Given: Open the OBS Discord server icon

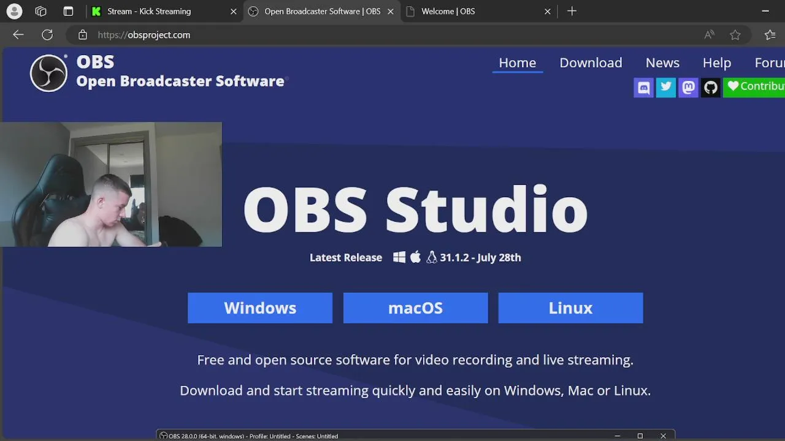Looking at the screenshot, I should coord(643,87).
